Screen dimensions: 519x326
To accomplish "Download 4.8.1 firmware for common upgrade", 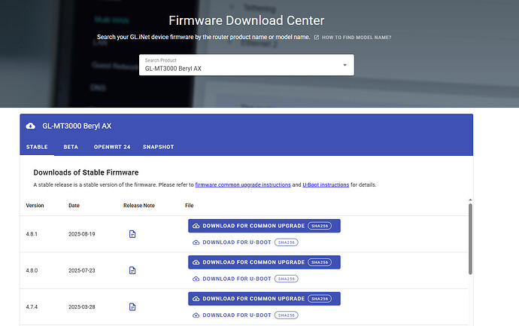I will point(248,226).
